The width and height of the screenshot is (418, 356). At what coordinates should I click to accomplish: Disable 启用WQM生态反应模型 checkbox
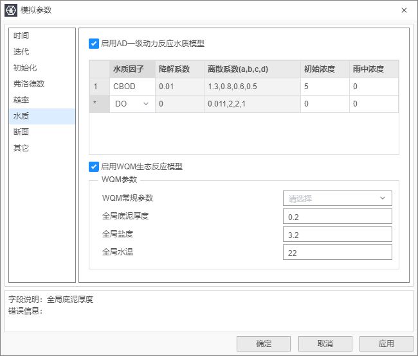pos(94,167)
